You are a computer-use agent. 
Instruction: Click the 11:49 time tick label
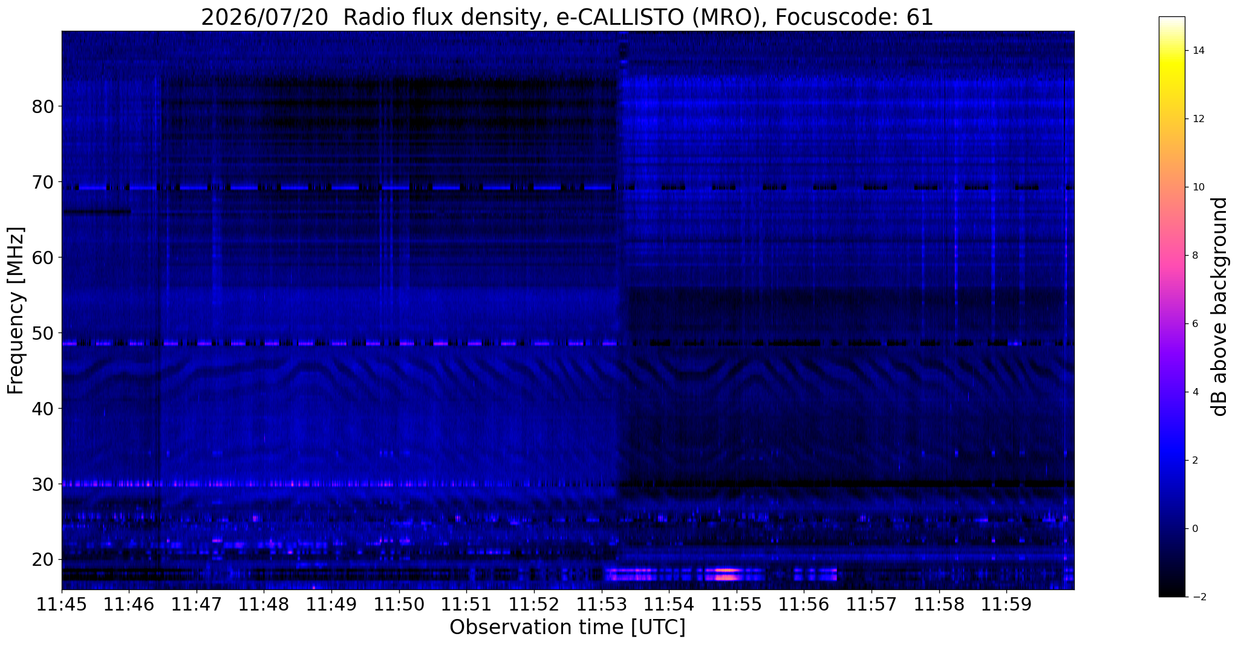[331, 605]
